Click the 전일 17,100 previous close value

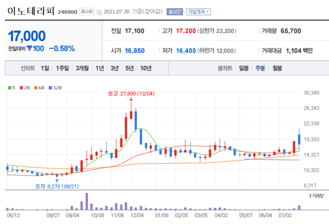(x=134, y=31)
